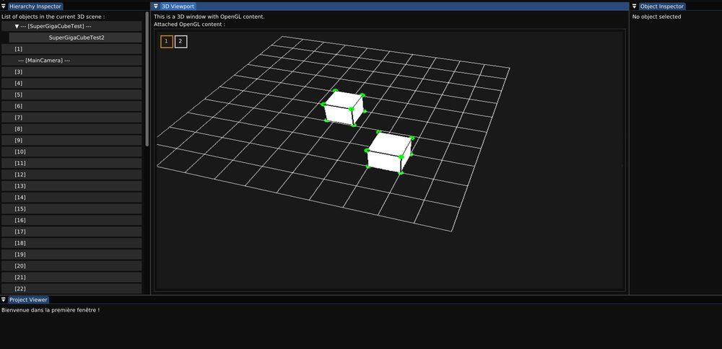Select hierarchy item [10]
This screenshot has height=349, width=722.
coord(71,151)
